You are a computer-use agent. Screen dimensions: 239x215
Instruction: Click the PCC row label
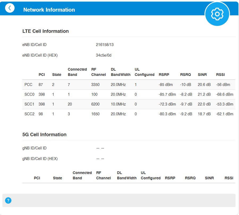[28, 85]
